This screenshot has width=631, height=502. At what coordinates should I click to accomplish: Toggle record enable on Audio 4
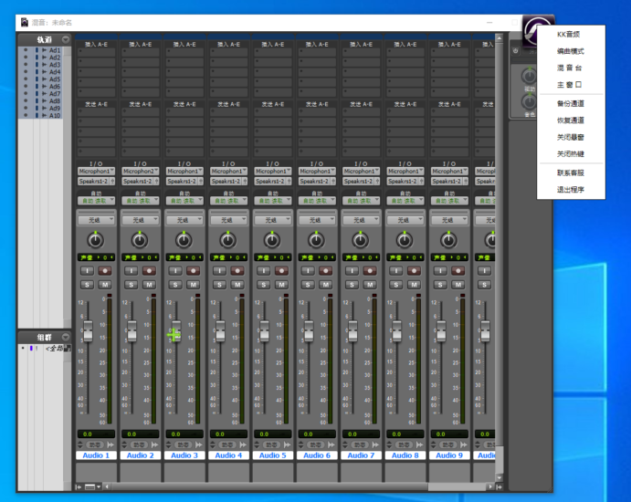coord(237,271)
